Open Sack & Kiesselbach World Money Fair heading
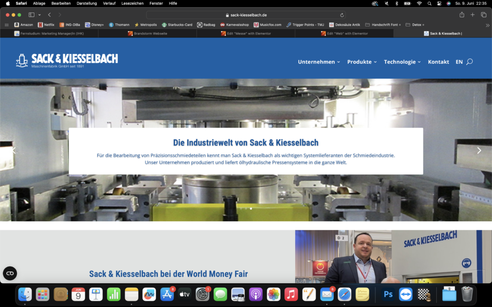The image size is (492, 307). [169, 274]
